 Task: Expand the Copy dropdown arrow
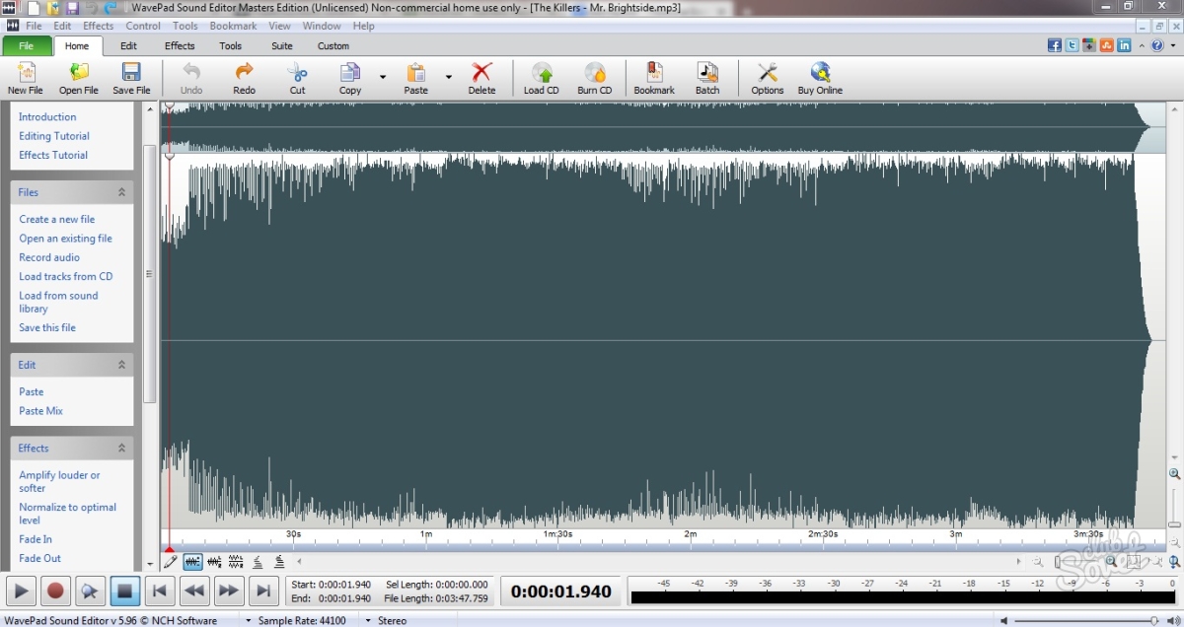tap(382, 77)
